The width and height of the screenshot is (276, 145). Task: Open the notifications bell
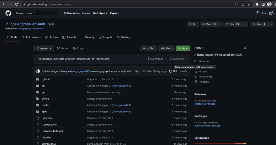click(x=257, y=13)
